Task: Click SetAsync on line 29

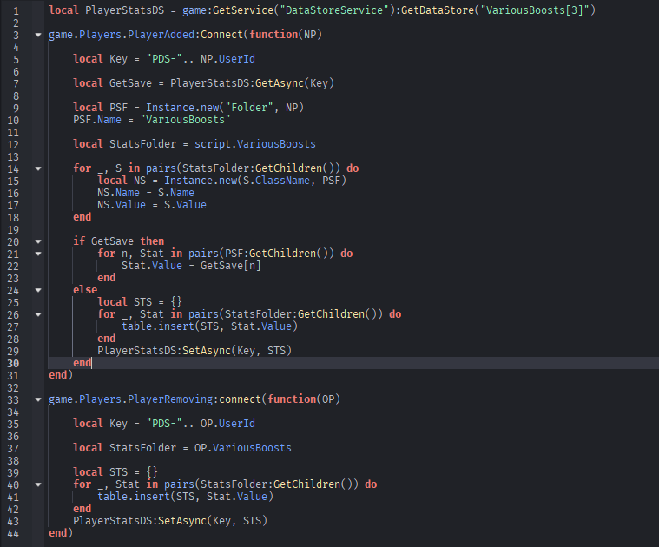Action: click(207, 351)
